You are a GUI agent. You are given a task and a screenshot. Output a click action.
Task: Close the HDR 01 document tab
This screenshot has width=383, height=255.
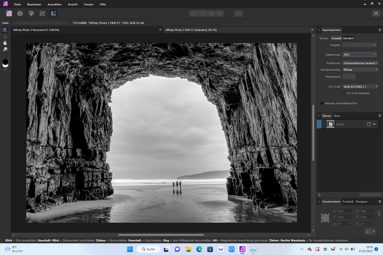click(312, 30)
